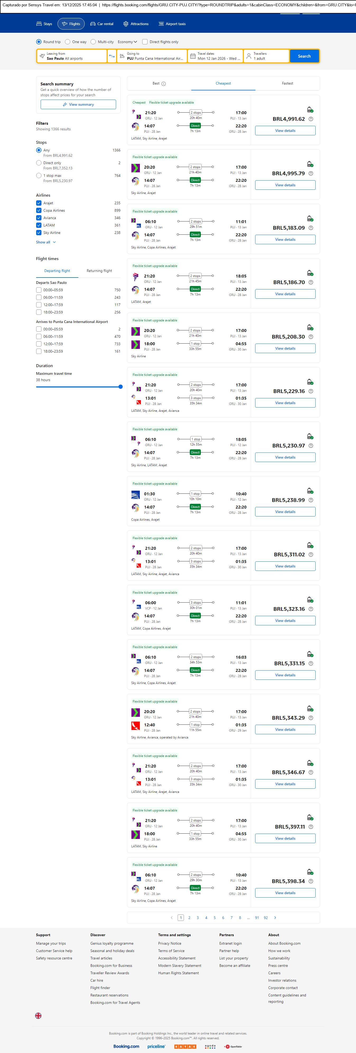Click the next page arrow in pagination
Image resolution: width=356 pixels, height=1053 pixels.
[x=275, y=918]
